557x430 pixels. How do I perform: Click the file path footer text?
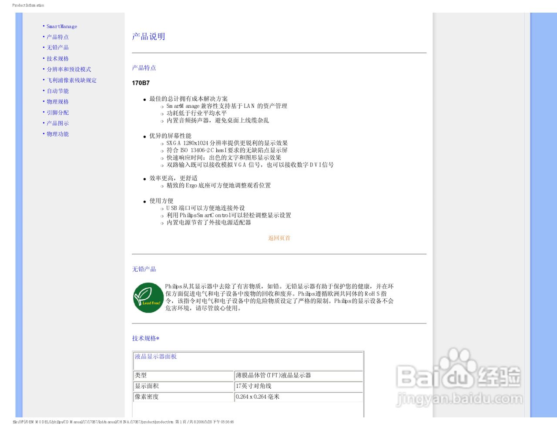tap(123, 422)
